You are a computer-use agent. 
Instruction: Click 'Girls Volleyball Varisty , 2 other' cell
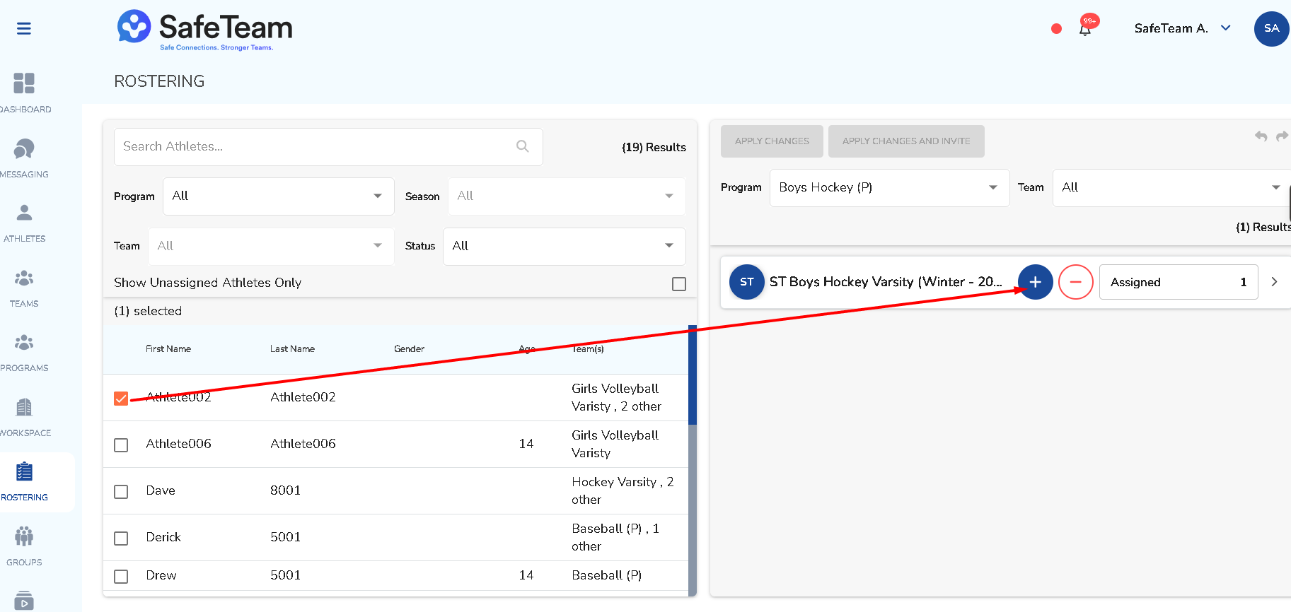[616, 398]
